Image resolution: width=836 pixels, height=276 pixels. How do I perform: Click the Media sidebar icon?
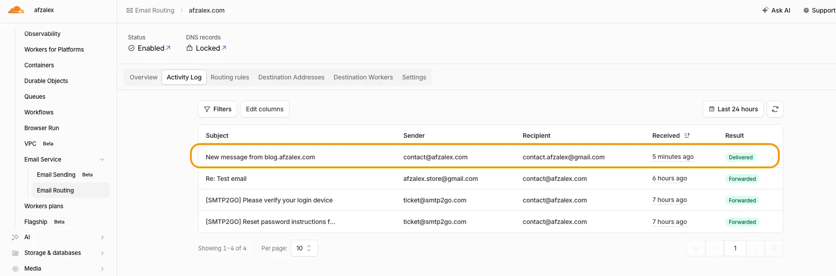click(15, 268)
